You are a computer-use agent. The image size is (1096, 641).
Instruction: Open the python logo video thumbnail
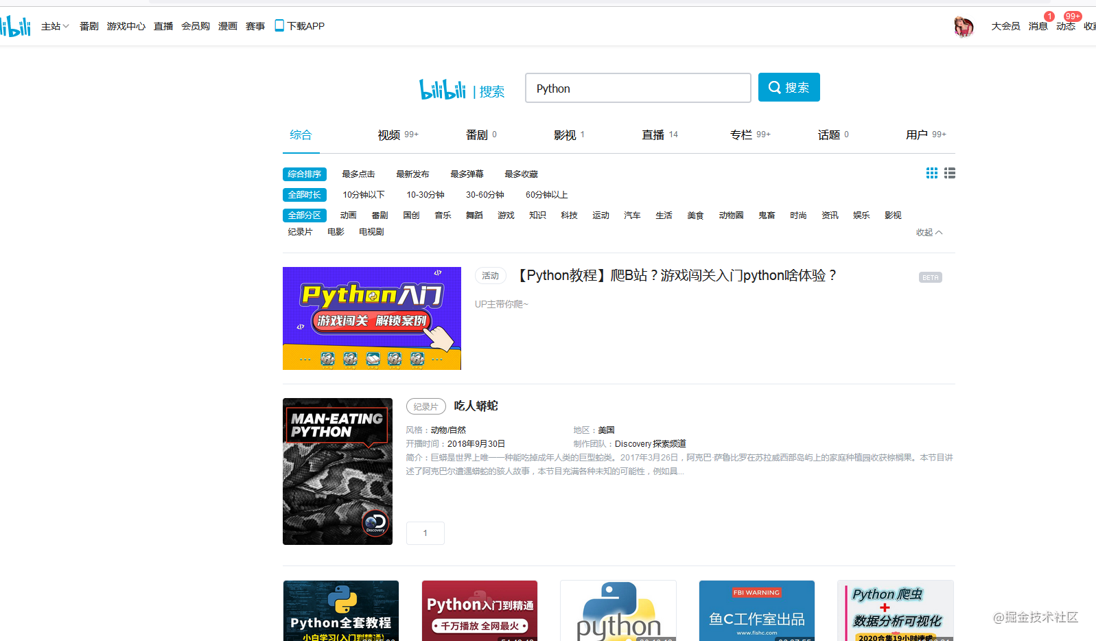(x=618, y=611)
